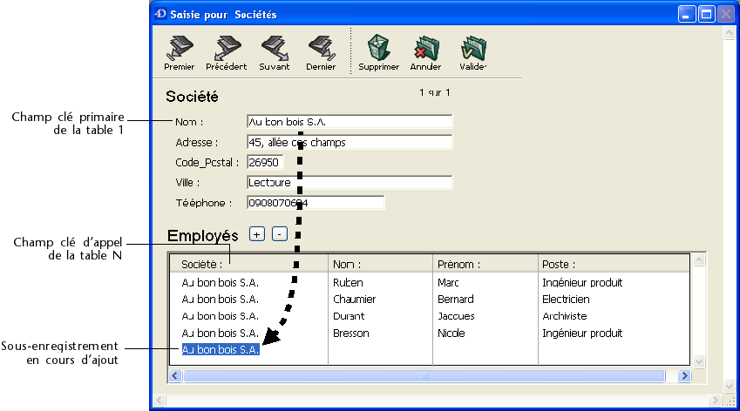Click the Nom column header in Employés

click(x=380, y=264)
